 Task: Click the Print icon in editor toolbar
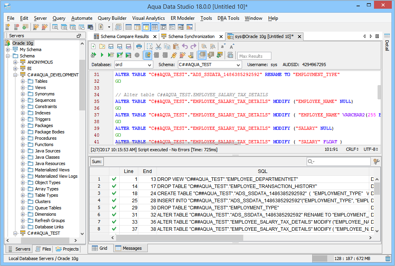(x=139, y=46)
